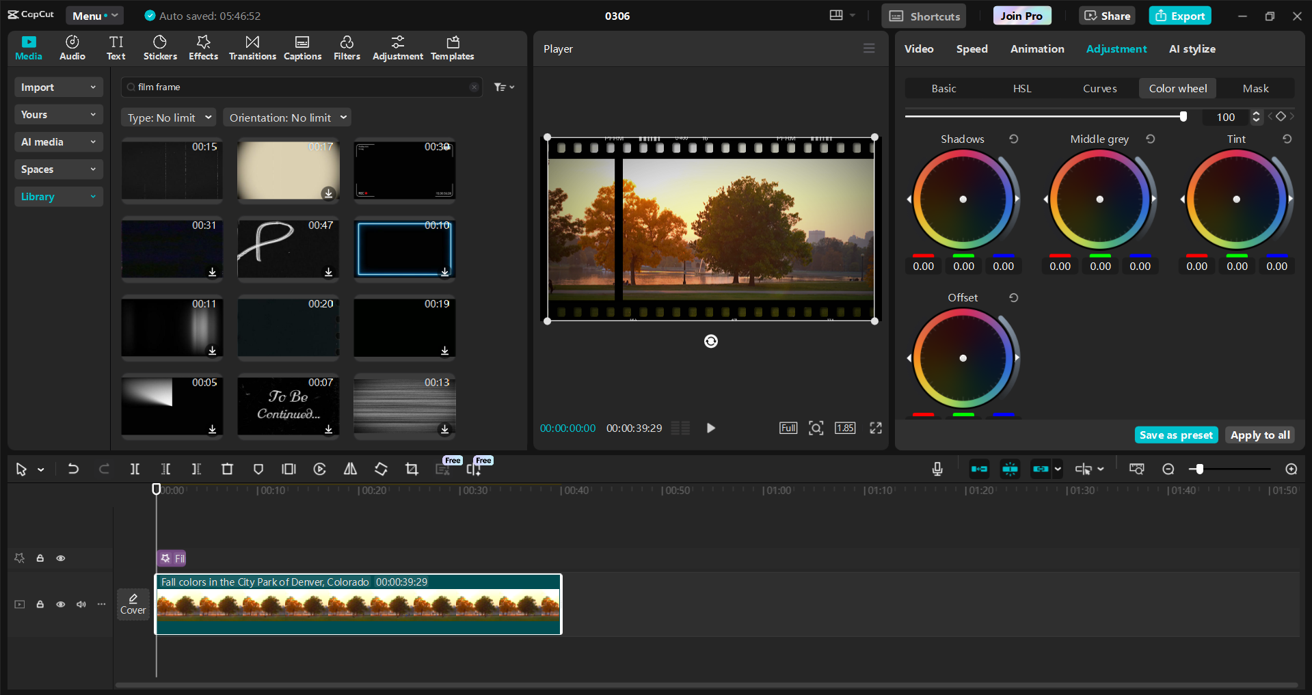1312x695 pixels.
Task: Open the Menu dropdown
Action: point(94,15)
